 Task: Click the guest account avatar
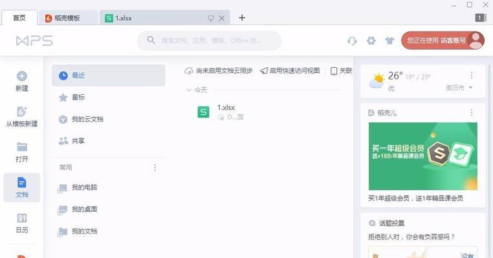point(476,41)
